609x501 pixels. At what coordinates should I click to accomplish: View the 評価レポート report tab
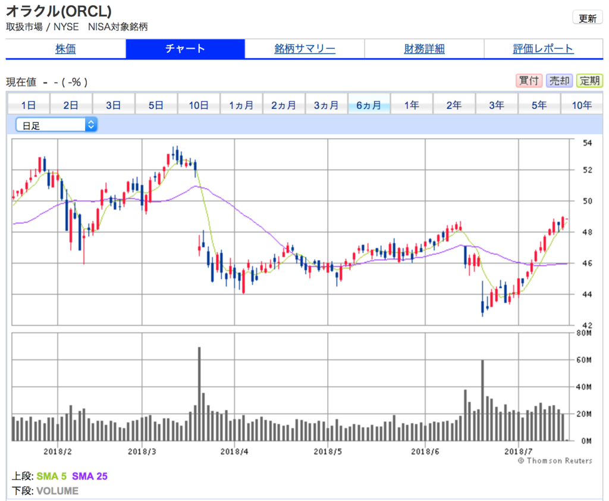point(542,49)
